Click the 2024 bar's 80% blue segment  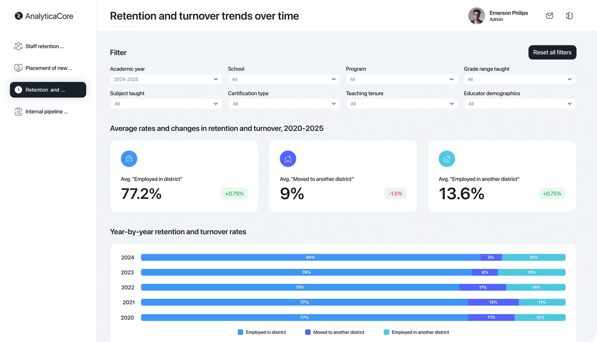pos(310,257)
